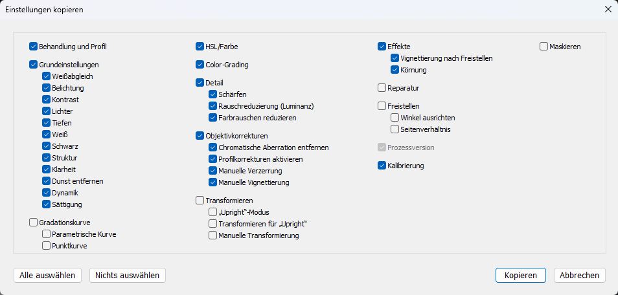Confirm with the Kopieren button
Viewport: 618px width, 295px height.
(x=521, y=276)
